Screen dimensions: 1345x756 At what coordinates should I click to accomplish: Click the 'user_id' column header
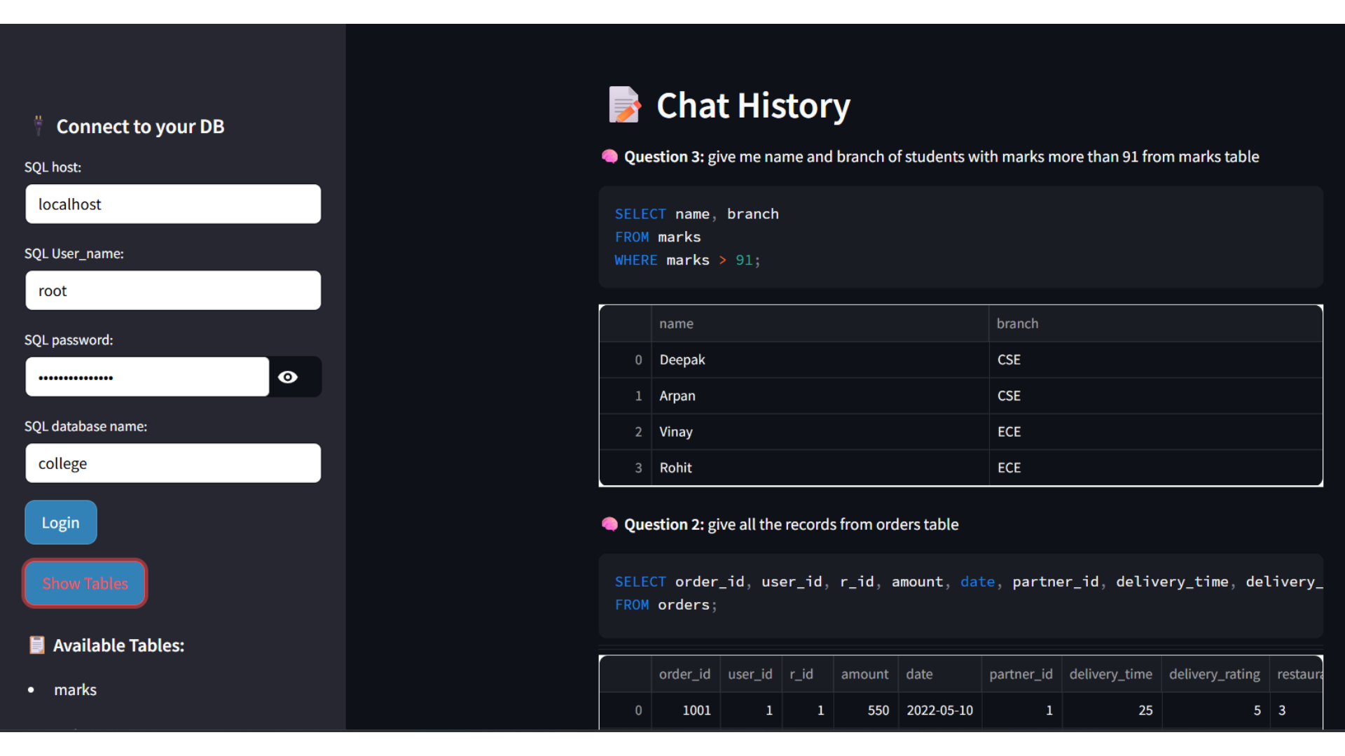pos(750,674)
